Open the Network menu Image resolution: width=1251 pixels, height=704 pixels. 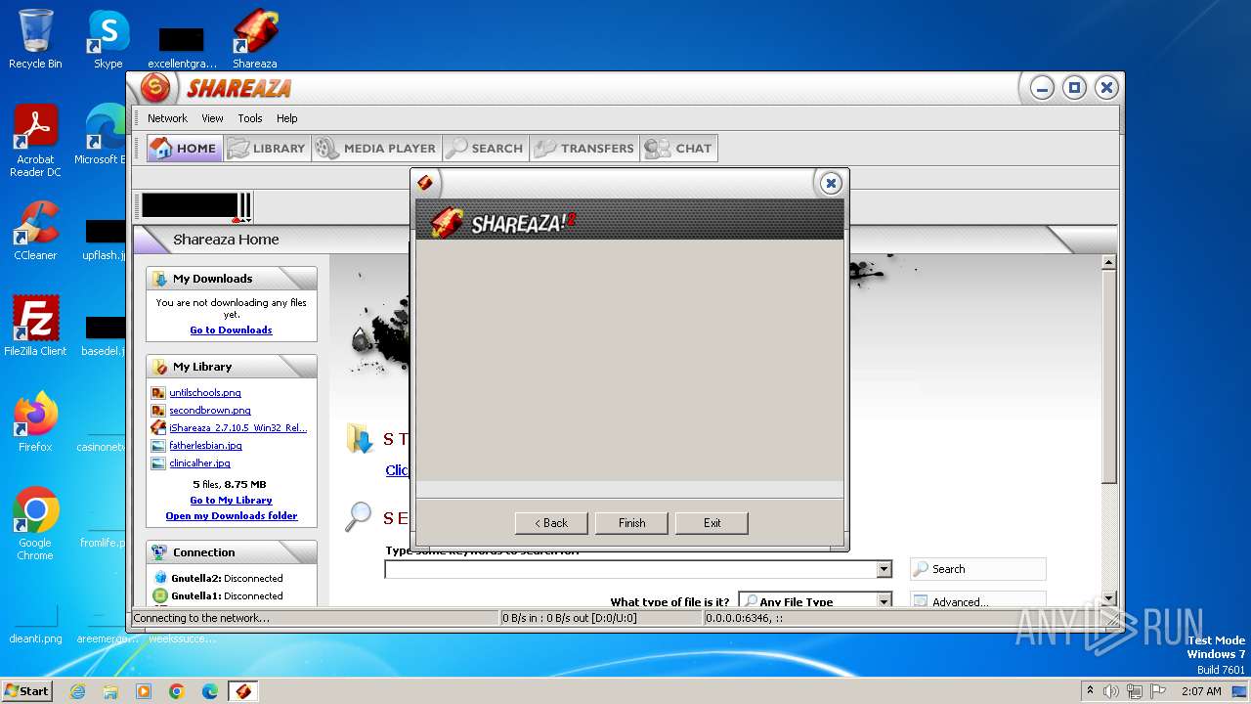click(167, 118)
